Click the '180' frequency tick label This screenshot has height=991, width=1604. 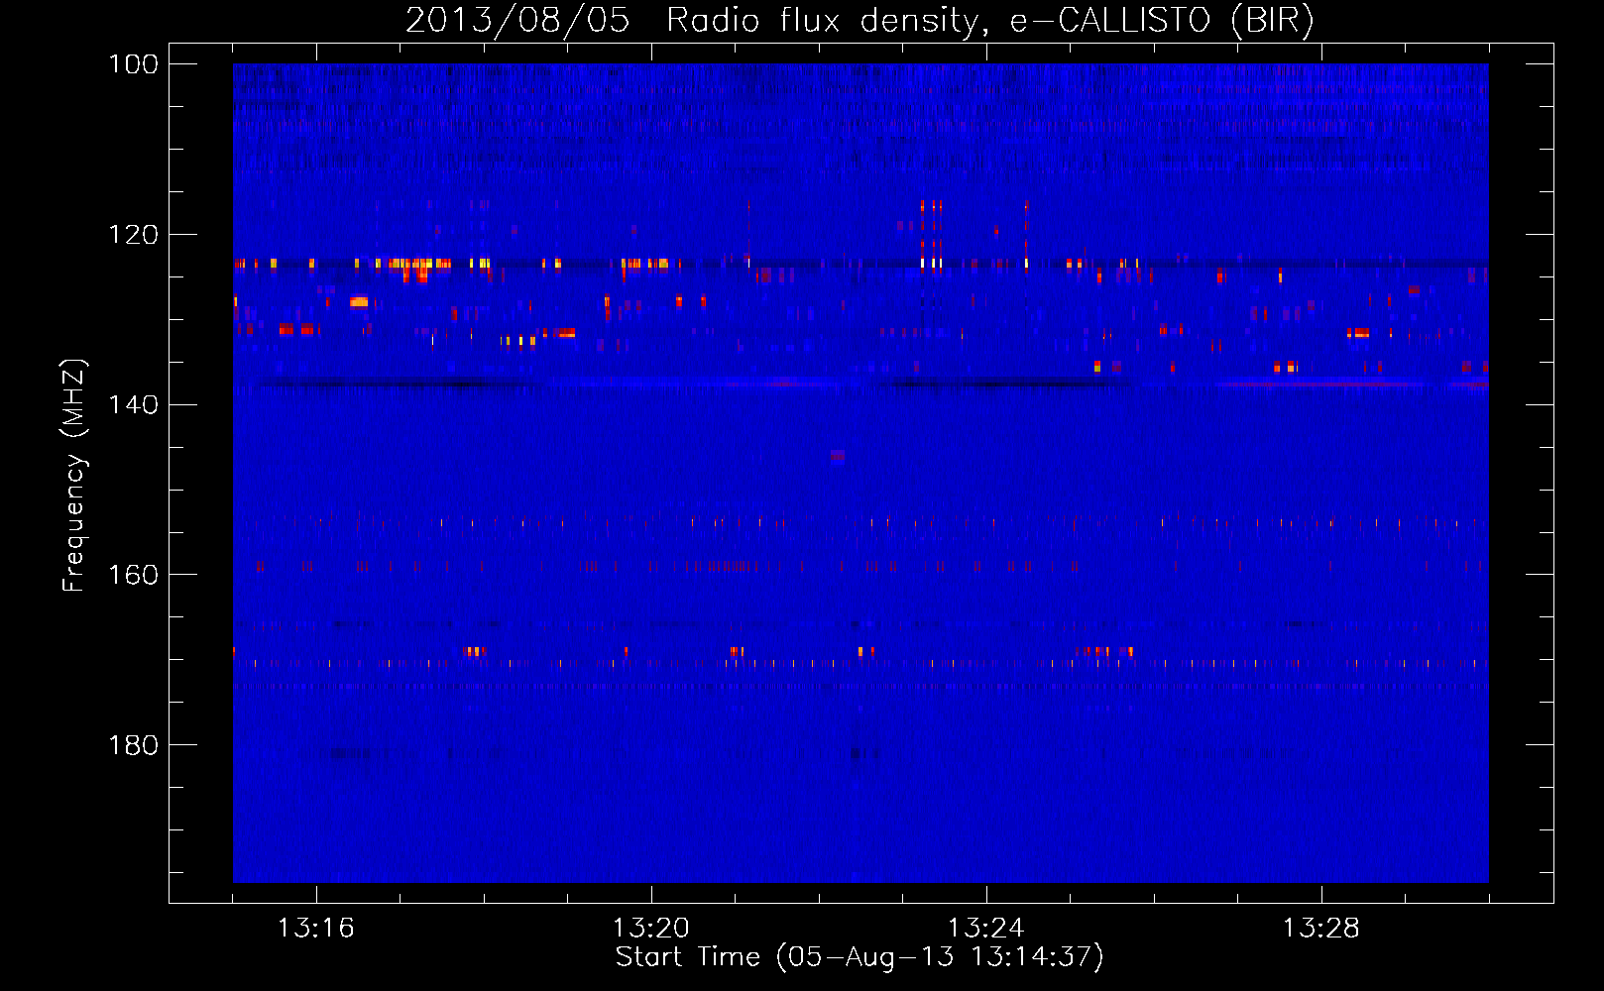click(x=134, y=745)
